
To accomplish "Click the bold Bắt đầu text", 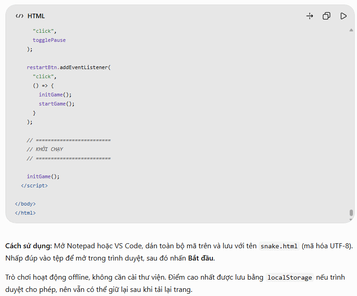I will [x=201, y=258].
